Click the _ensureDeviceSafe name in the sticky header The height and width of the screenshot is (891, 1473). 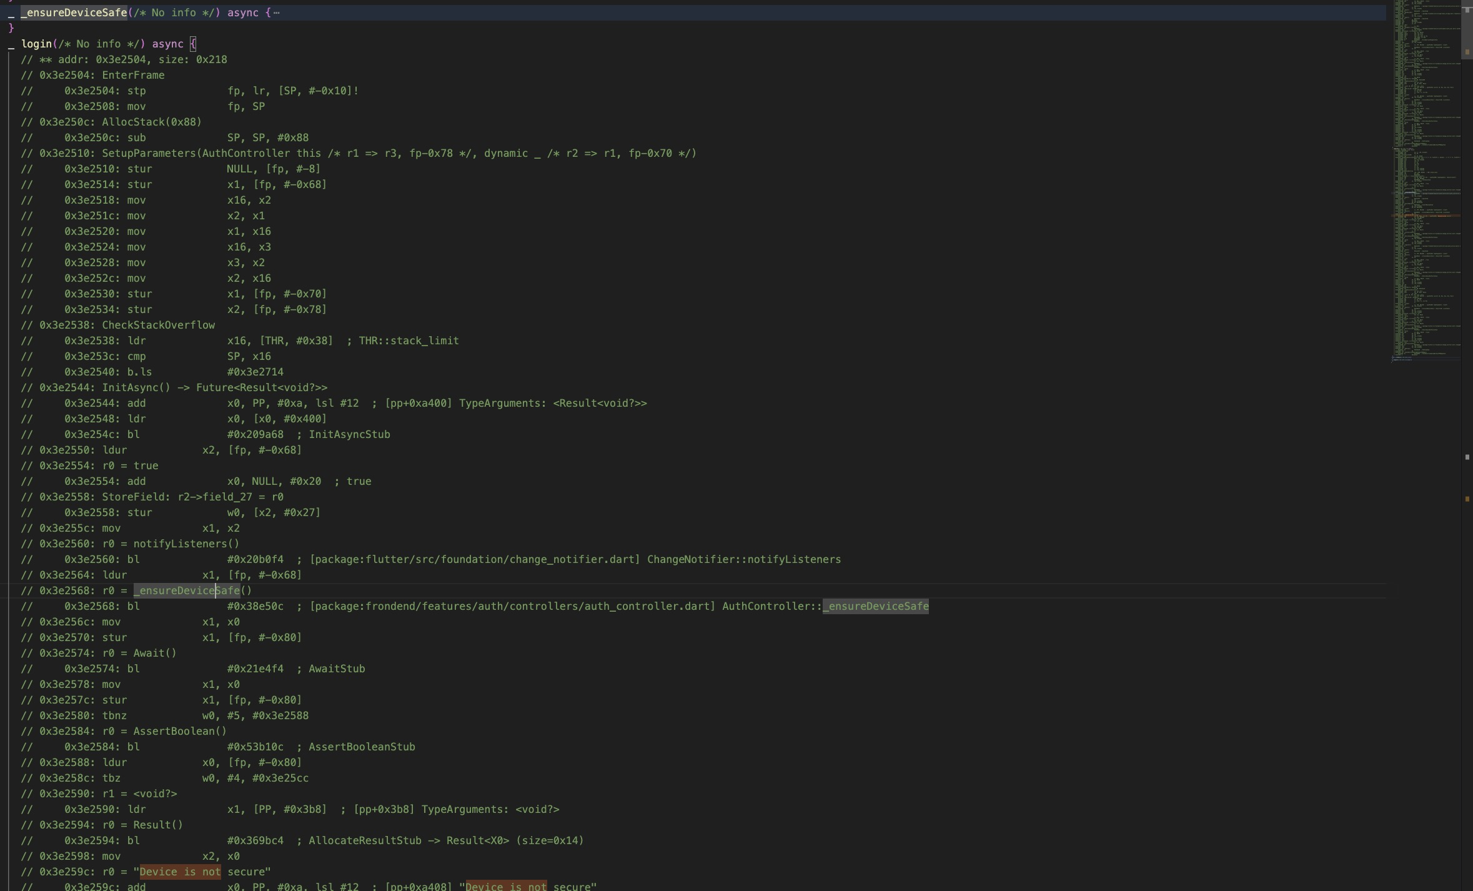(74, 12)
